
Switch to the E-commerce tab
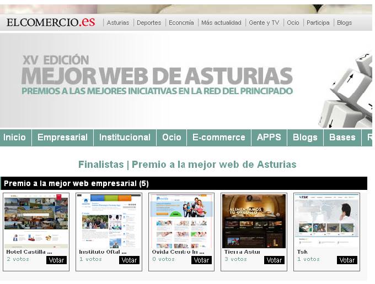218,138
